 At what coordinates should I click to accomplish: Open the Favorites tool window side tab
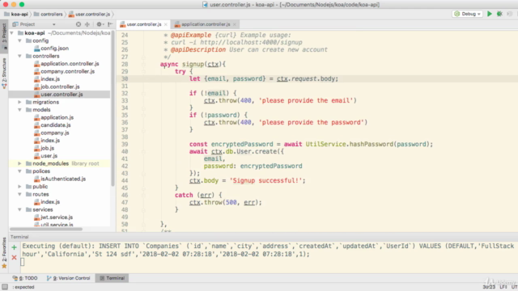tap(4, 253)
